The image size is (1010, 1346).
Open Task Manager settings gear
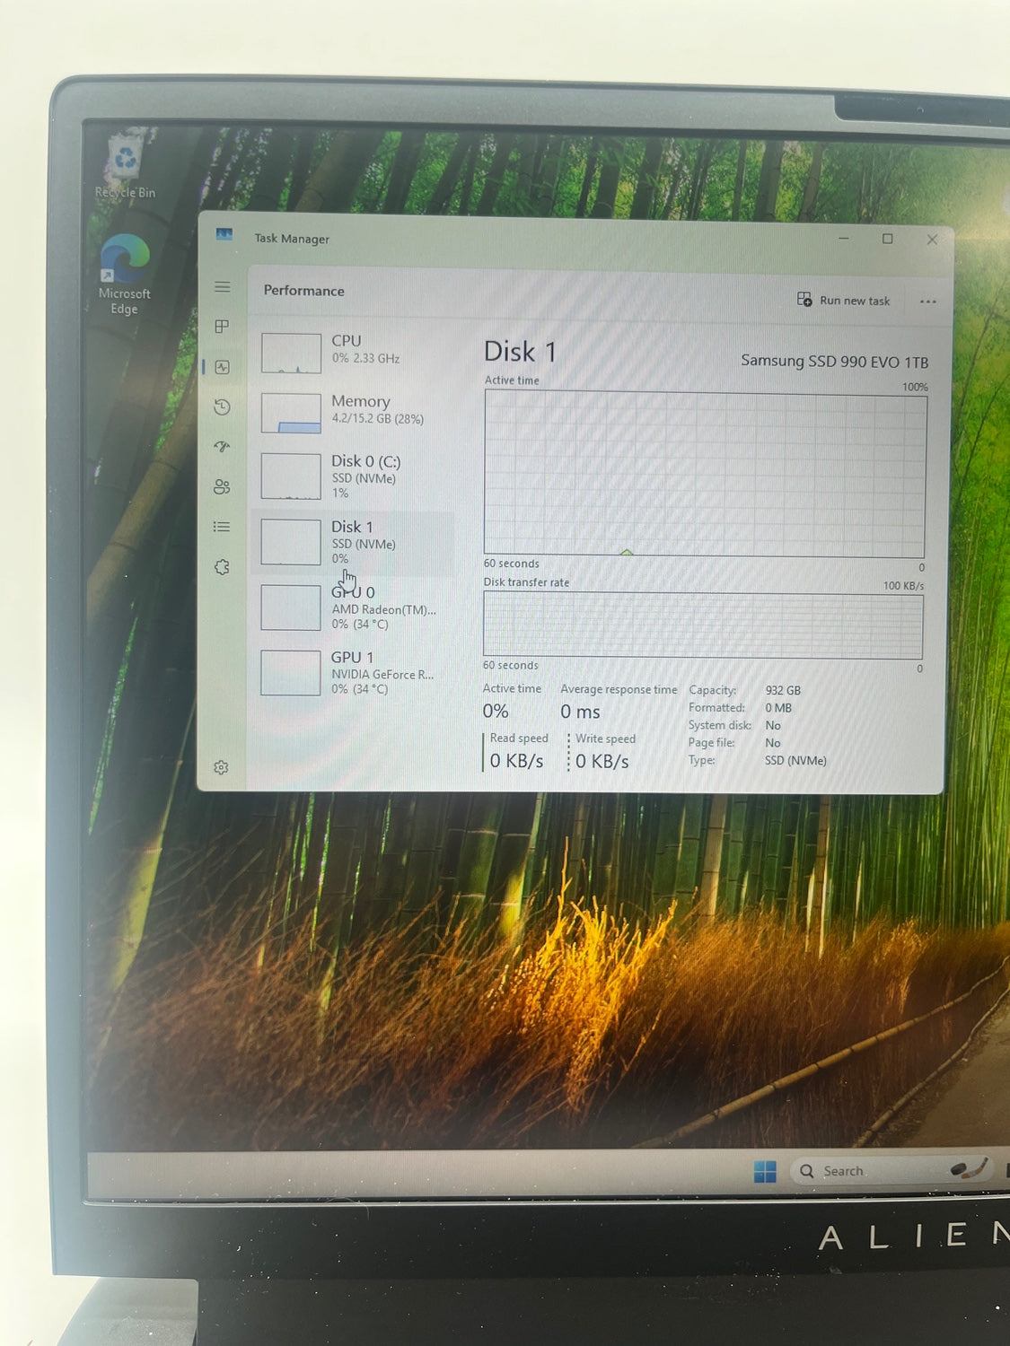click(x=222, y=767)
